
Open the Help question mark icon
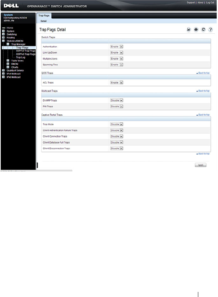click(x=211, y=29)
